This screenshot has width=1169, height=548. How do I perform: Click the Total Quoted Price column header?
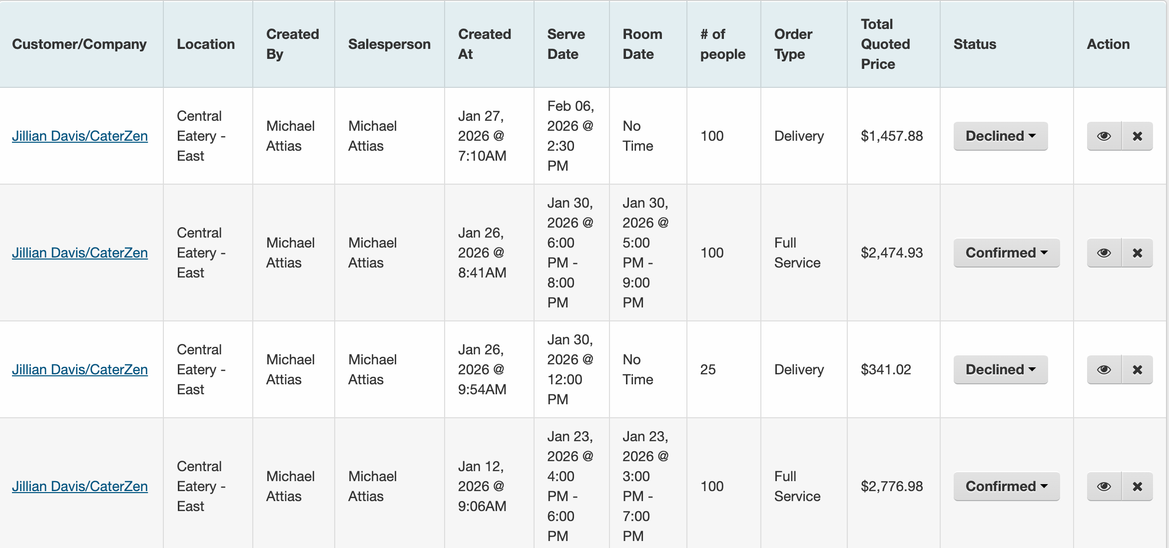click(885, 44)
